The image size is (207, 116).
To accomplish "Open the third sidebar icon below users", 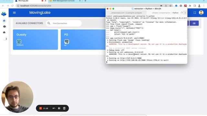I will [4, 32].
